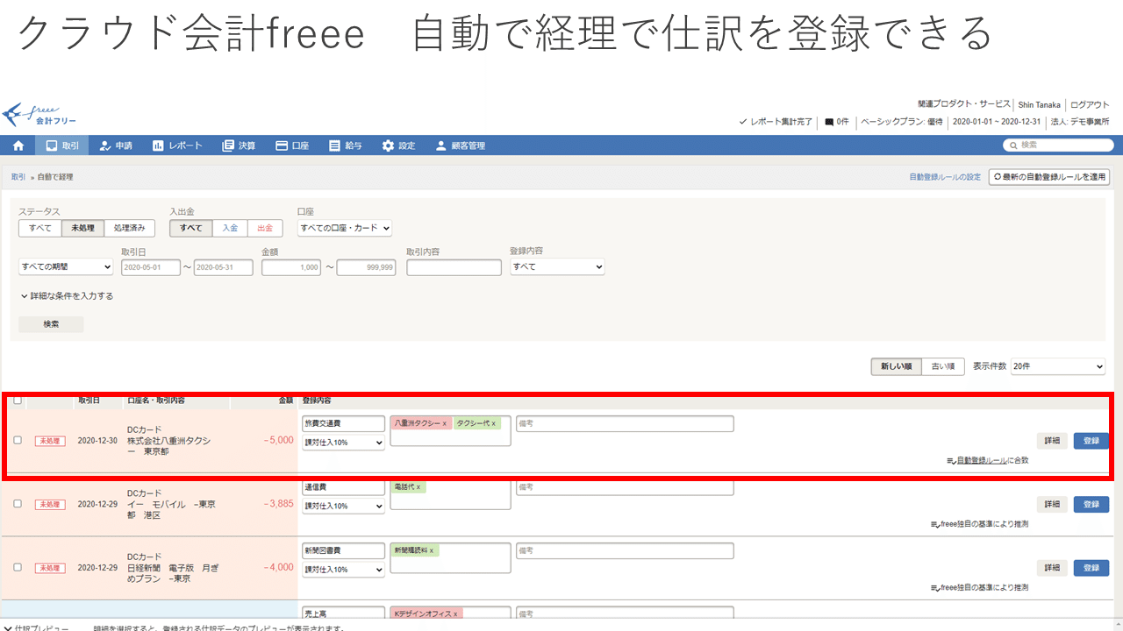Screen dimensions: 1123x631
Task: Remove the タクシー代 tag
Action: pos(494,423)
